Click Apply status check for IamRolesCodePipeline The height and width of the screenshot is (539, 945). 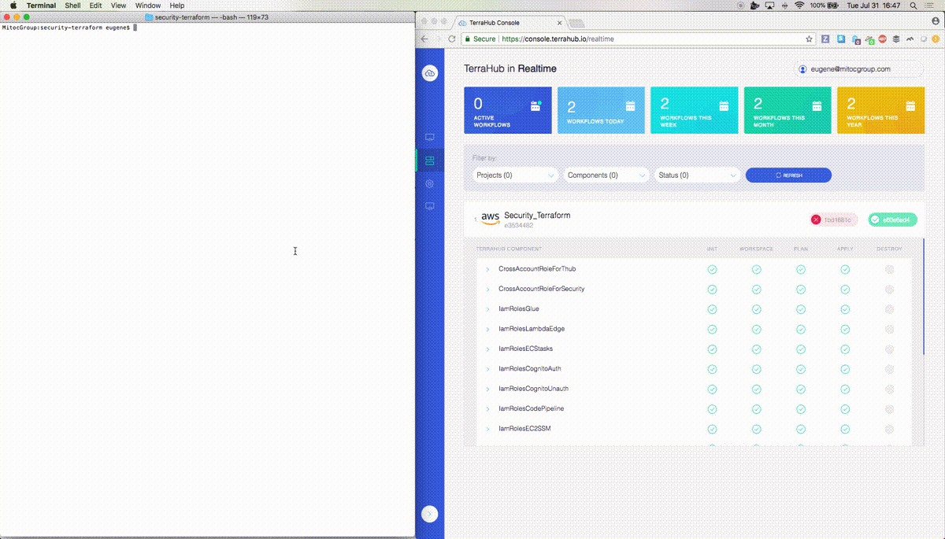point(845,409)
